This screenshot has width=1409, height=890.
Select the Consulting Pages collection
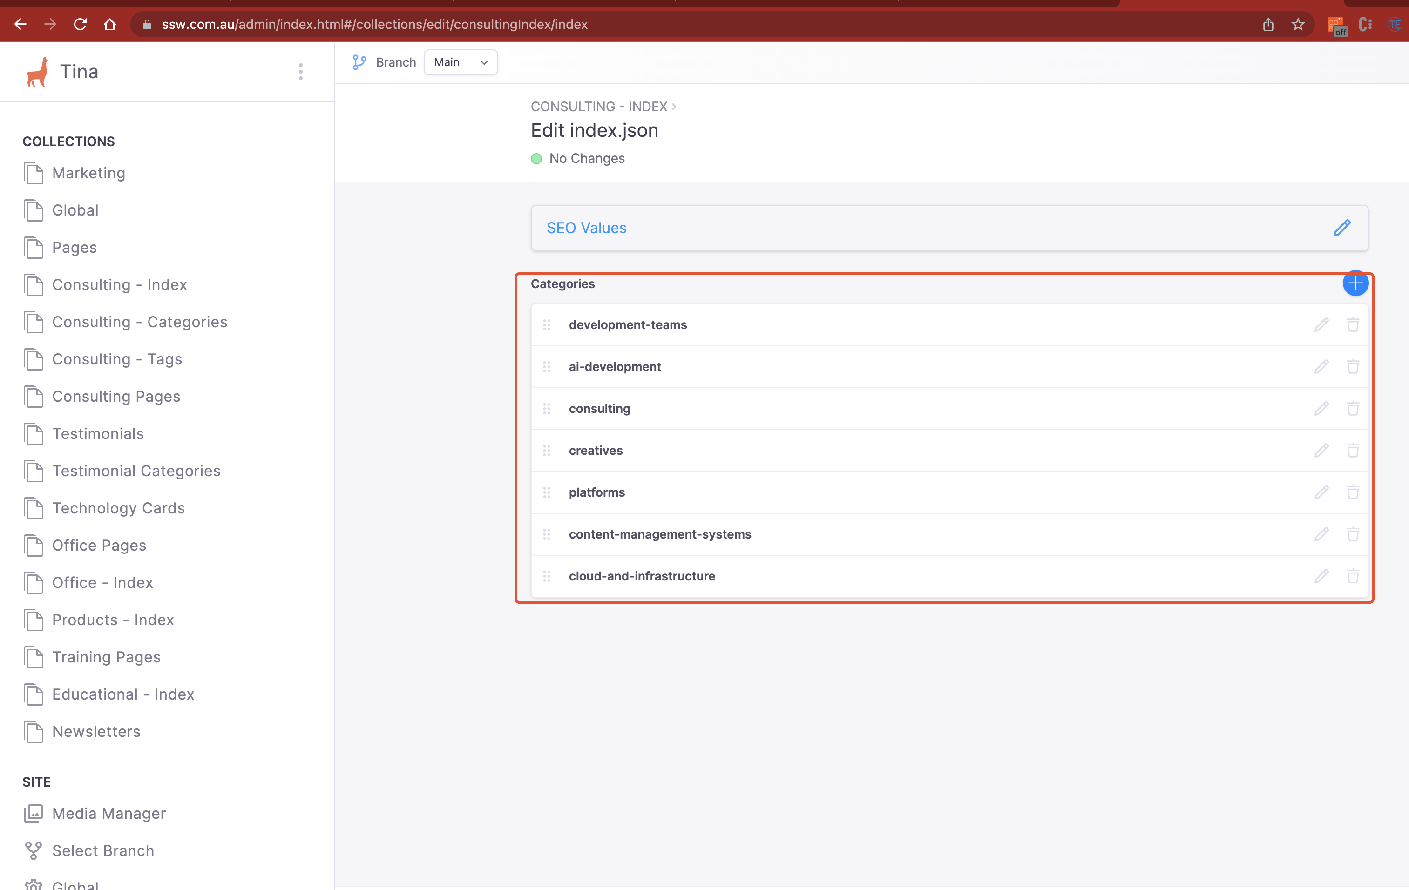point(116,396)
